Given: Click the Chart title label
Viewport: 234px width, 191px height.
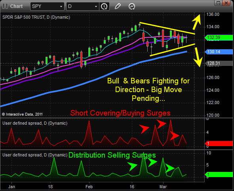Looking at the screenshot, I should click(x=16, y=6).
